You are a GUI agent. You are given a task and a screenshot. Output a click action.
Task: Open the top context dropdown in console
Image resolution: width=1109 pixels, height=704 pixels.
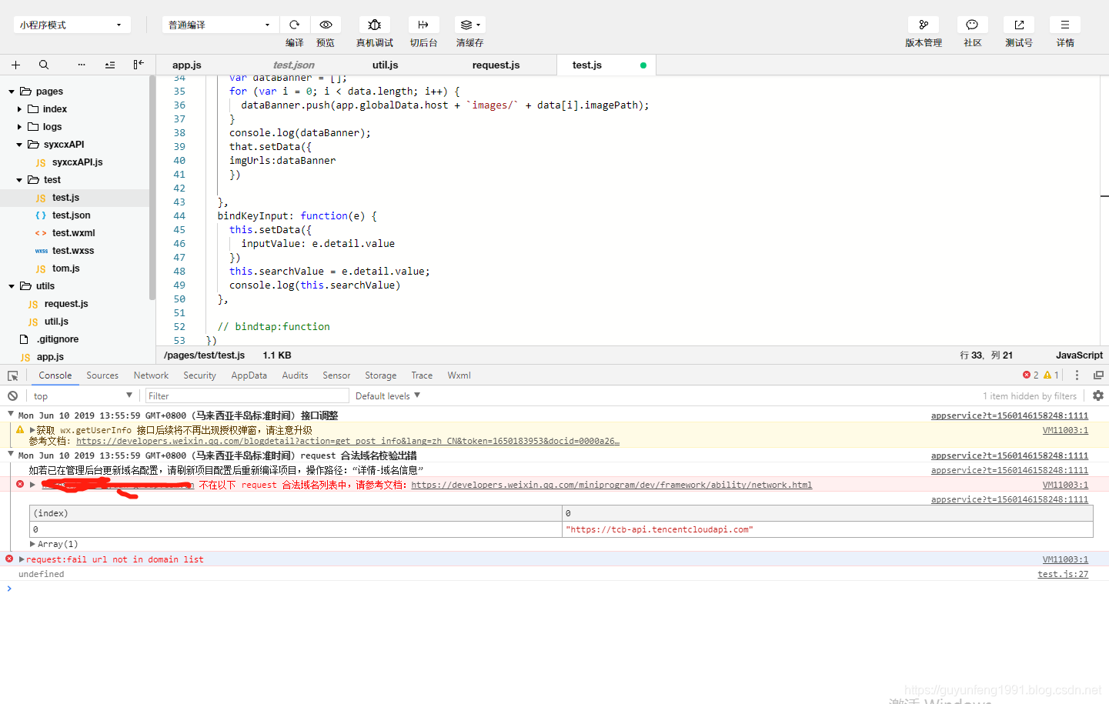[x=82, y=395]
